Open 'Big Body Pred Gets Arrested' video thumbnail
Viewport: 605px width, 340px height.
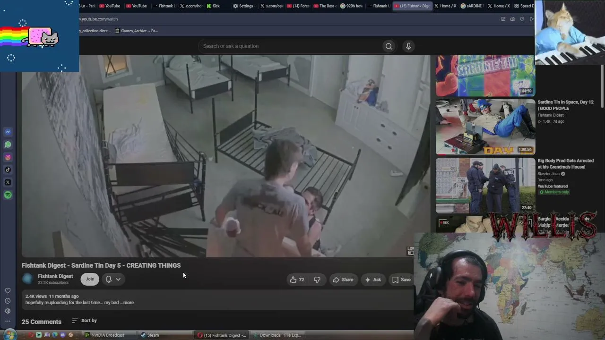click(x=485, y=185)
